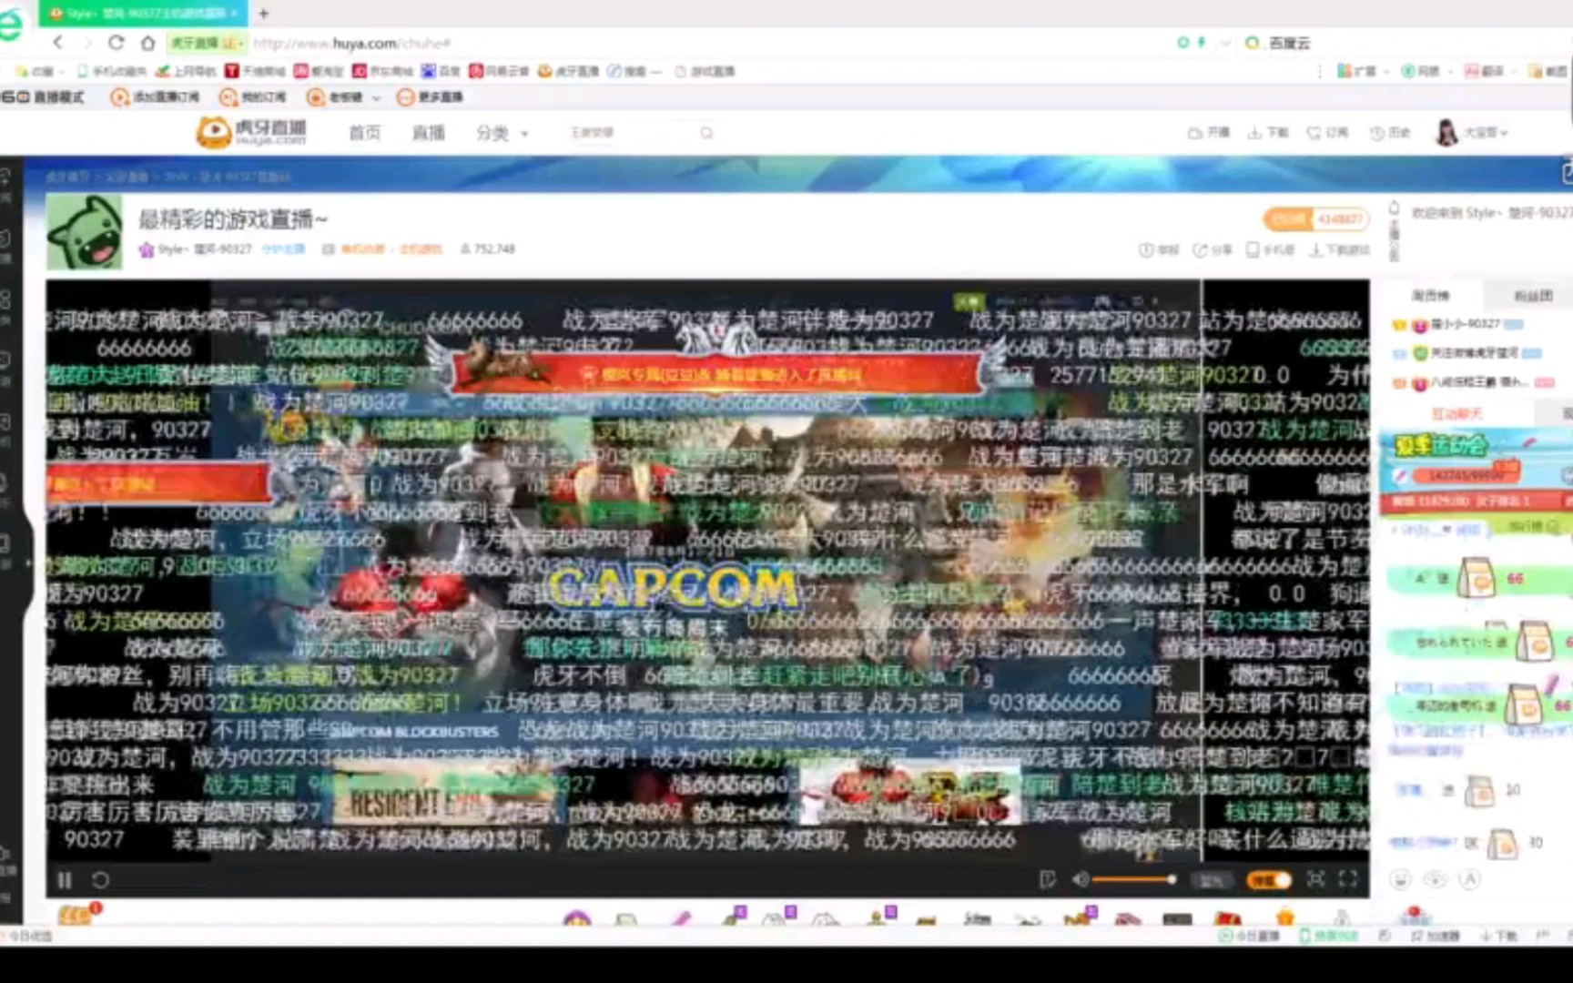The height and width of the screenshot is (983, 1573).
Task: Click the chat gift effects eye icon
Action: pos(1435,879)
